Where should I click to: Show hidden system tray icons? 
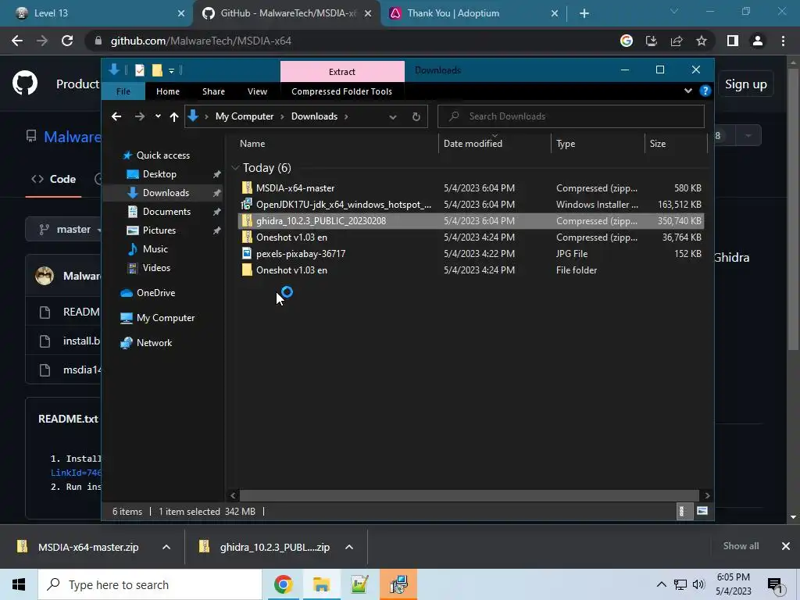[661, 584]
